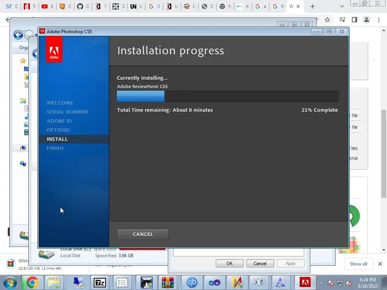The height and width of the screenshot is (290, 387).
Task: Open the Chrome profile avatar
Action: 367,20
